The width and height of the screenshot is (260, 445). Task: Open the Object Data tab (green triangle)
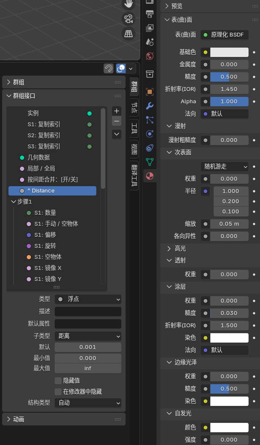150,162
